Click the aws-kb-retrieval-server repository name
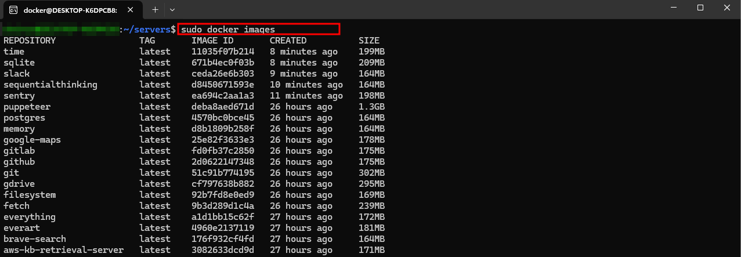The image size is (741, 257). point(63,250)
